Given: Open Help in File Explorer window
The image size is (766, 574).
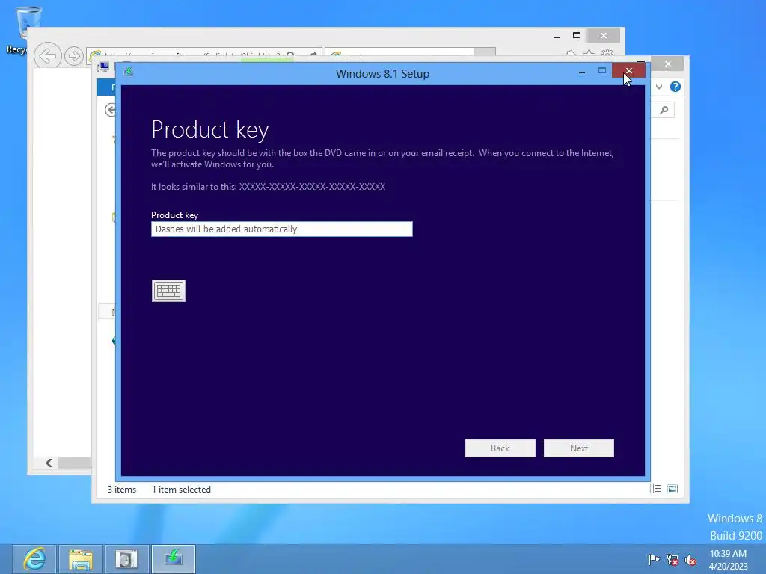Looking at the screenshot, I should click(x=675, y=87).
